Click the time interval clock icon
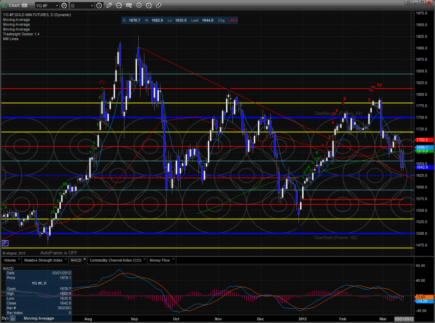 tap(99, 6)
